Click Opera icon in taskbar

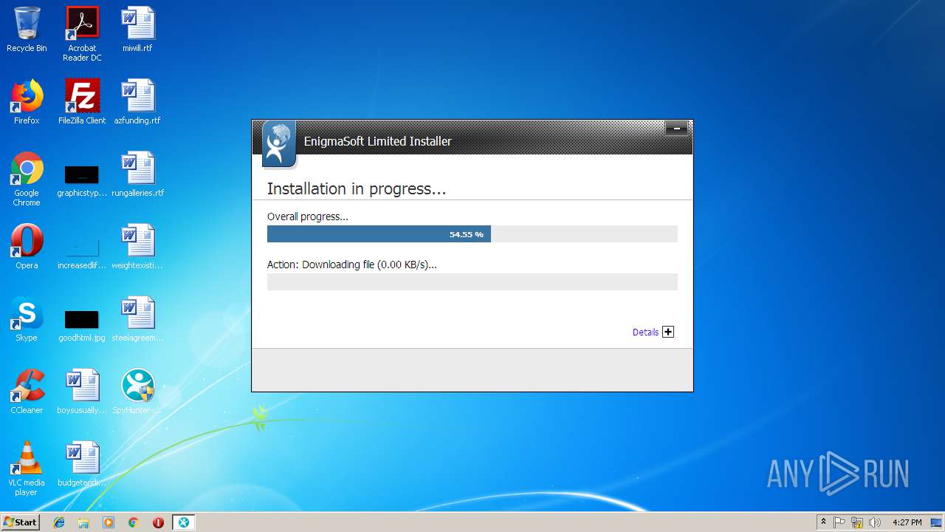158,522
